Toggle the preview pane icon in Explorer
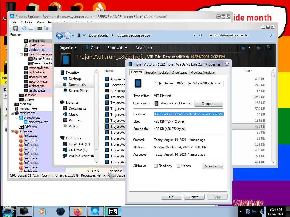 [x=259, y=47]
